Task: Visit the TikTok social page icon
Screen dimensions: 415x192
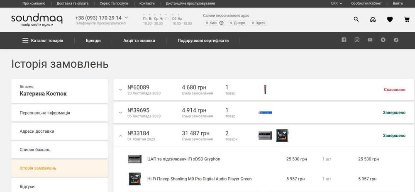Action: point(396,40)
